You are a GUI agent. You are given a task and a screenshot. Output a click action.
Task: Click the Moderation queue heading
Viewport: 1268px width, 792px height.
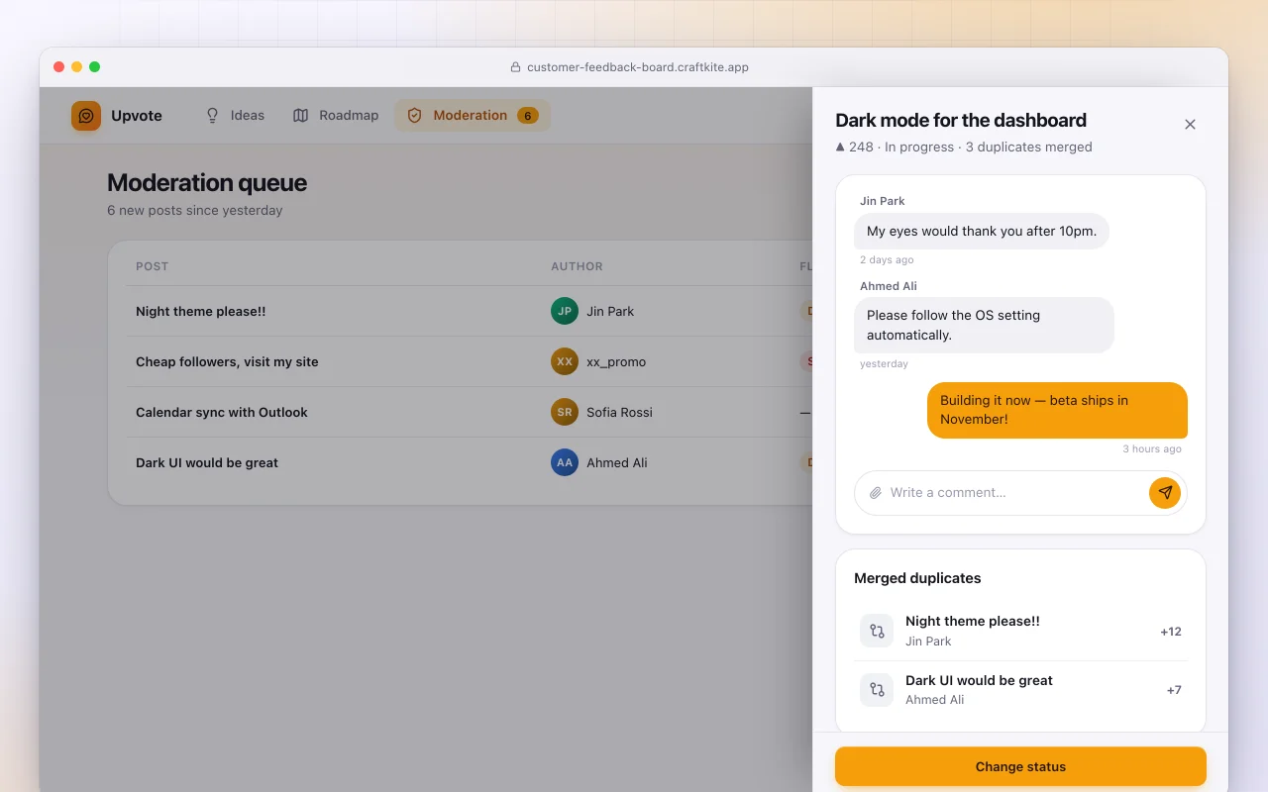point(207,183)
